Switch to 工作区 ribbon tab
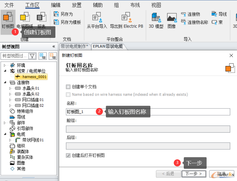 pyautogui.click(x=32, y=5)
